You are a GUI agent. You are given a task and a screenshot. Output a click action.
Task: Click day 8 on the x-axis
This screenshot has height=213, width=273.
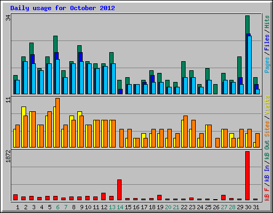[74, 207]
